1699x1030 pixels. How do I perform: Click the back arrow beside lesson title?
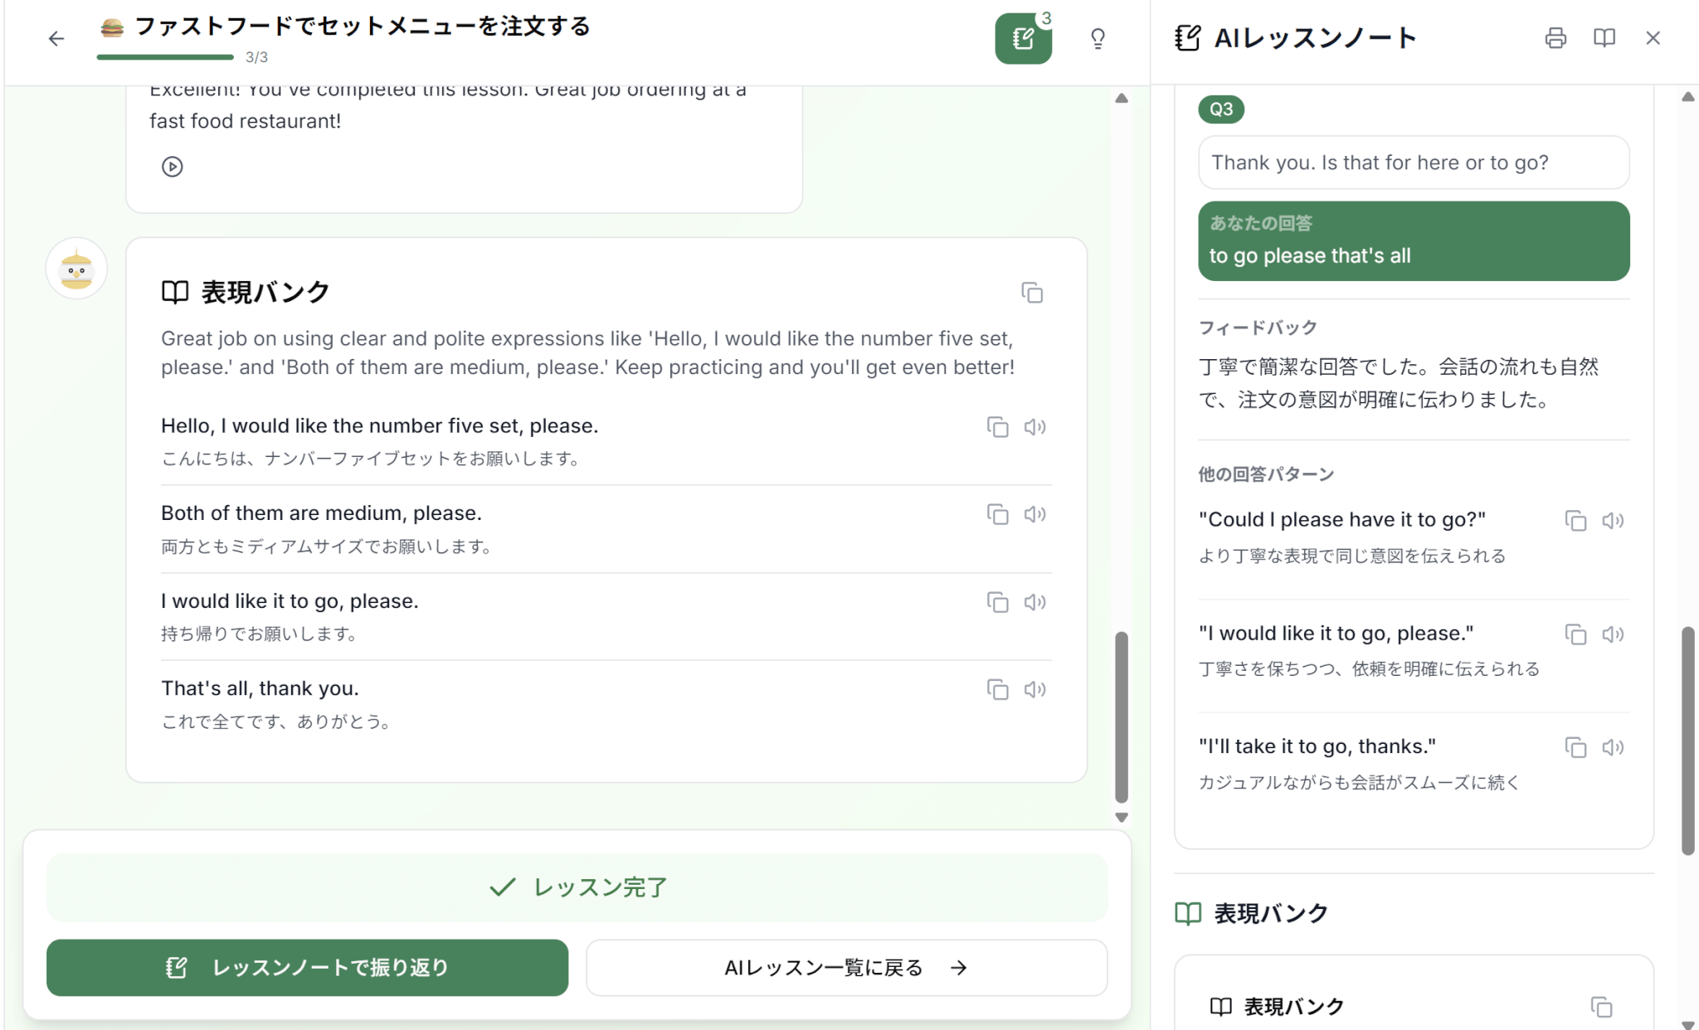(56, 38)
